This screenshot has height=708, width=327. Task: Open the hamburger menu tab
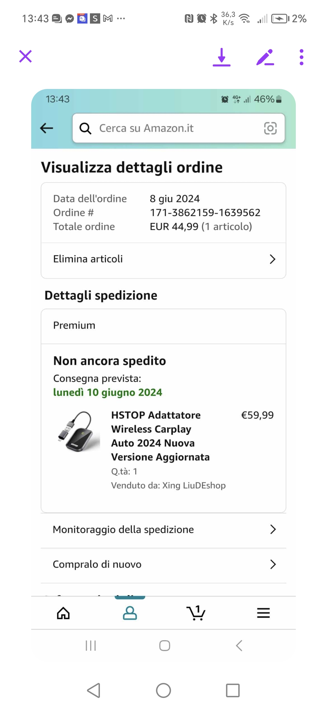[263, 613]
